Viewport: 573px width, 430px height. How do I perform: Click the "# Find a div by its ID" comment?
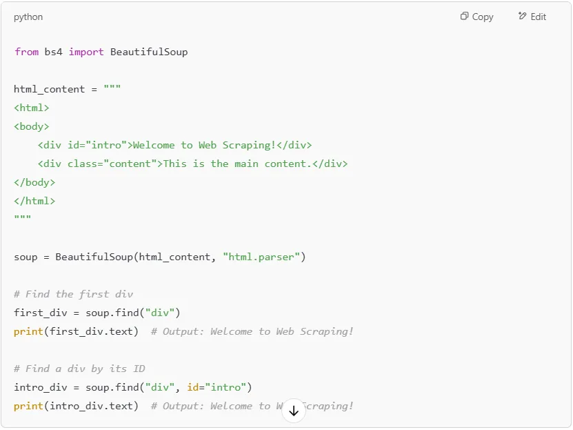(79, 369)
